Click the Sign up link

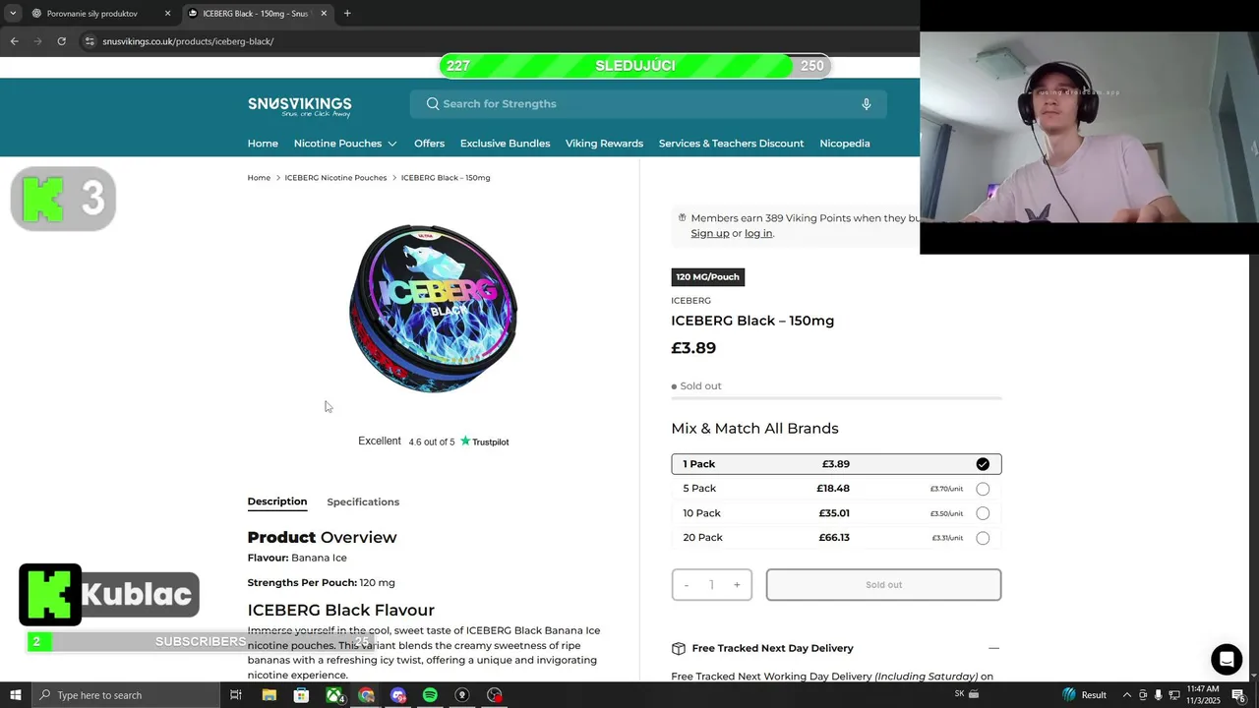pyautogui.click(x=710, y=233)
